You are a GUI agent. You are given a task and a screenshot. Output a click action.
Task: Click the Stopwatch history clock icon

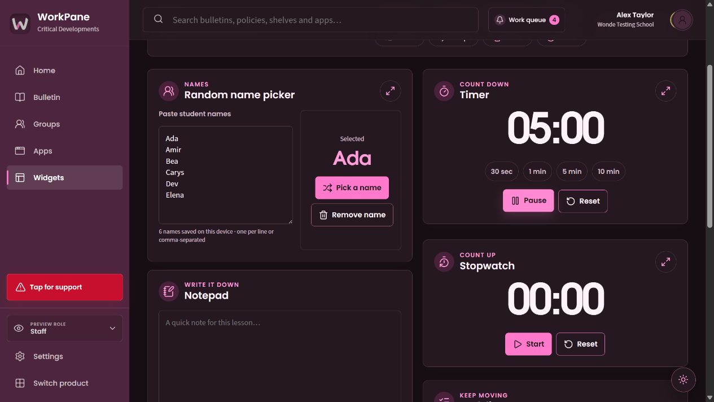[x=444, y=261]
